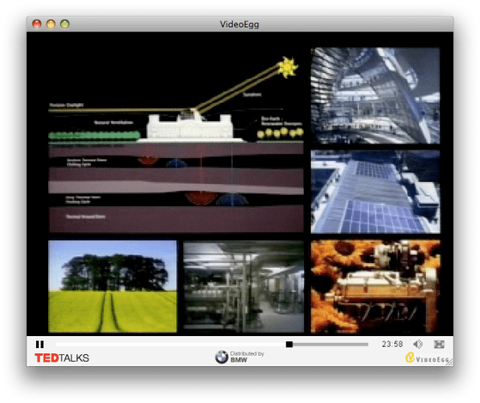
Task: Click the BMW logo
Action: 222,357
